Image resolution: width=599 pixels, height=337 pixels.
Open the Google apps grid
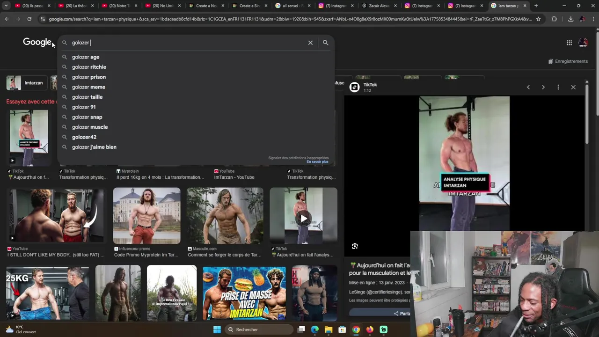click(x=569, y=43)
